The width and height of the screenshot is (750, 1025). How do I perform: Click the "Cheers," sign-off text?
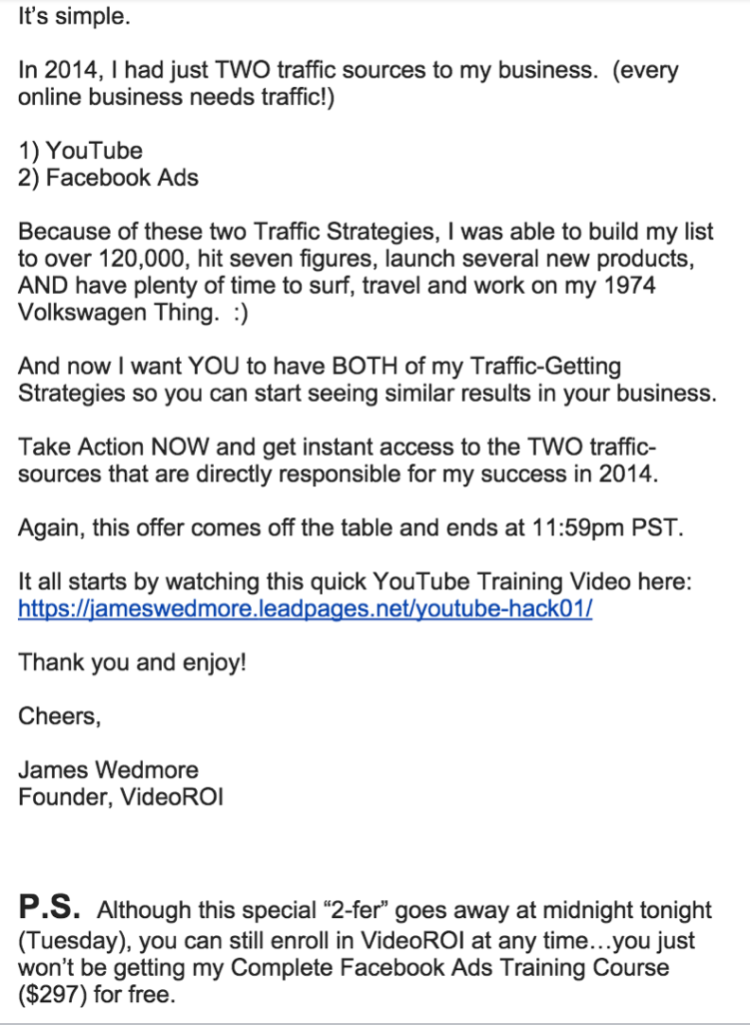coord(60,716)
